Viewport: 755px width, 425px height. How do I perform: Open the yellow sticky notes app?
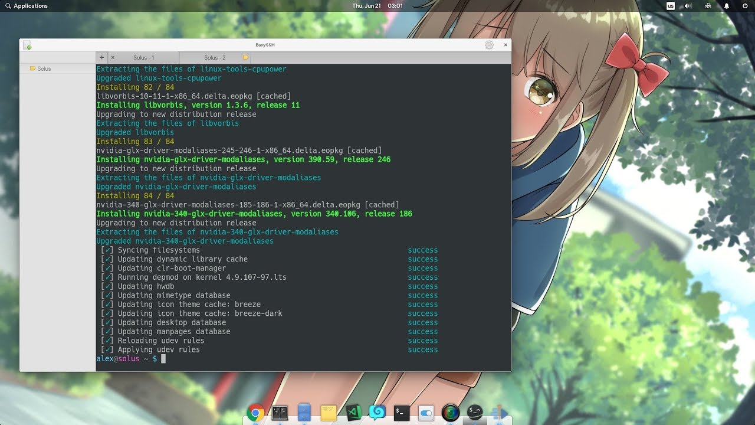tap(329, 413)
